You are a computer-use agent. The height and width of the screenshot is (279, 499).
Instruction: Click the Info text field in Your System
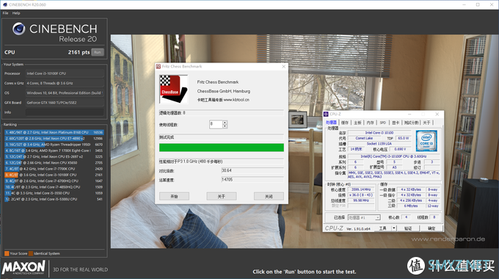click(65, 112)
